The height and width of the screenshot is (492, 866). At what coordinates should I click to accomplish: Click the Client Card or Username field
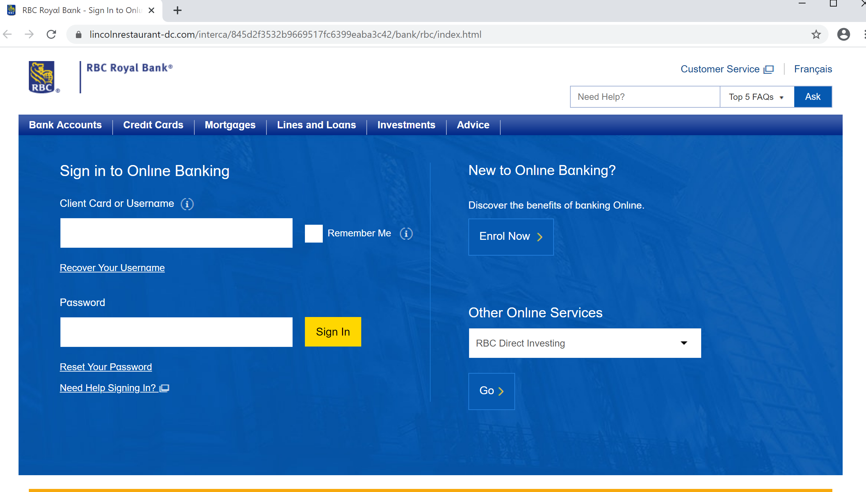176,233
